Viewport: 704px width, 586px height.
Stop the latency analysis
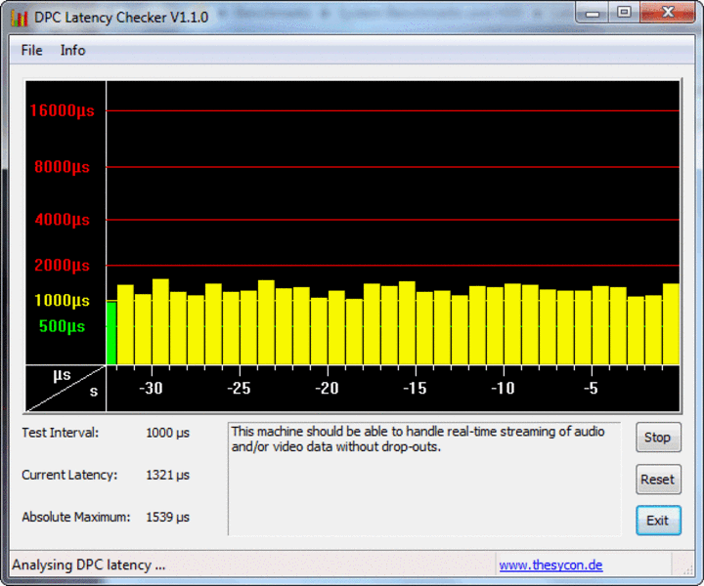[658, 438]
